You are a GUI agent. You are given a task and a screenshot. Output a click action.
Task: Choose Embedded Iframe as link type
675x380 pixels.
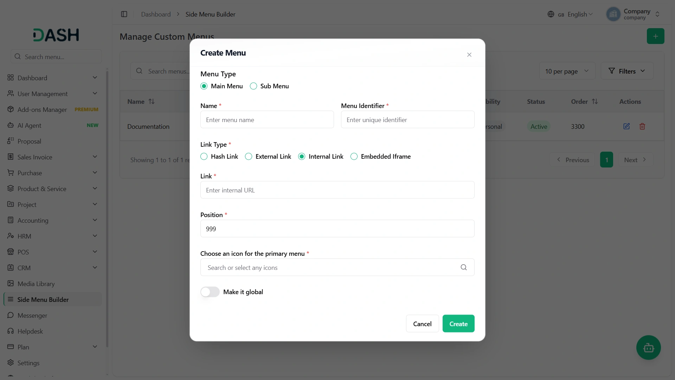(354, 157)
